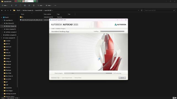The width and height of the screenshot is (177, 99).
Task: Open System Requirements link in installer
Action: (x=67, y=78)
